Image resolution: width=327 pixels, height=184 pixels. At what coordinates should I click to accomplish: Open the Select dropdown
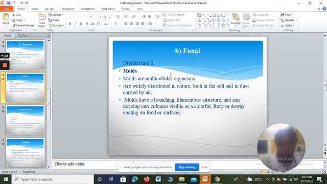click(x=288, y=25)
